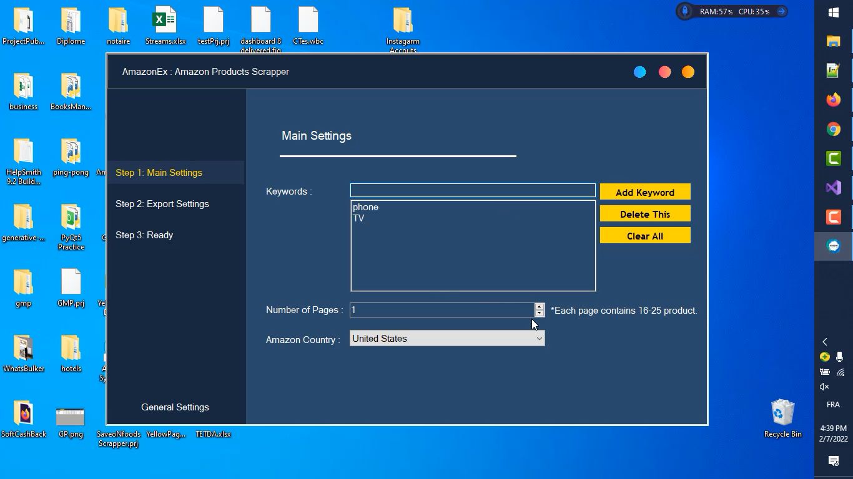Expand the Amazon Country dropdown
Screen dimensions: 853x479
coord(539,339)
